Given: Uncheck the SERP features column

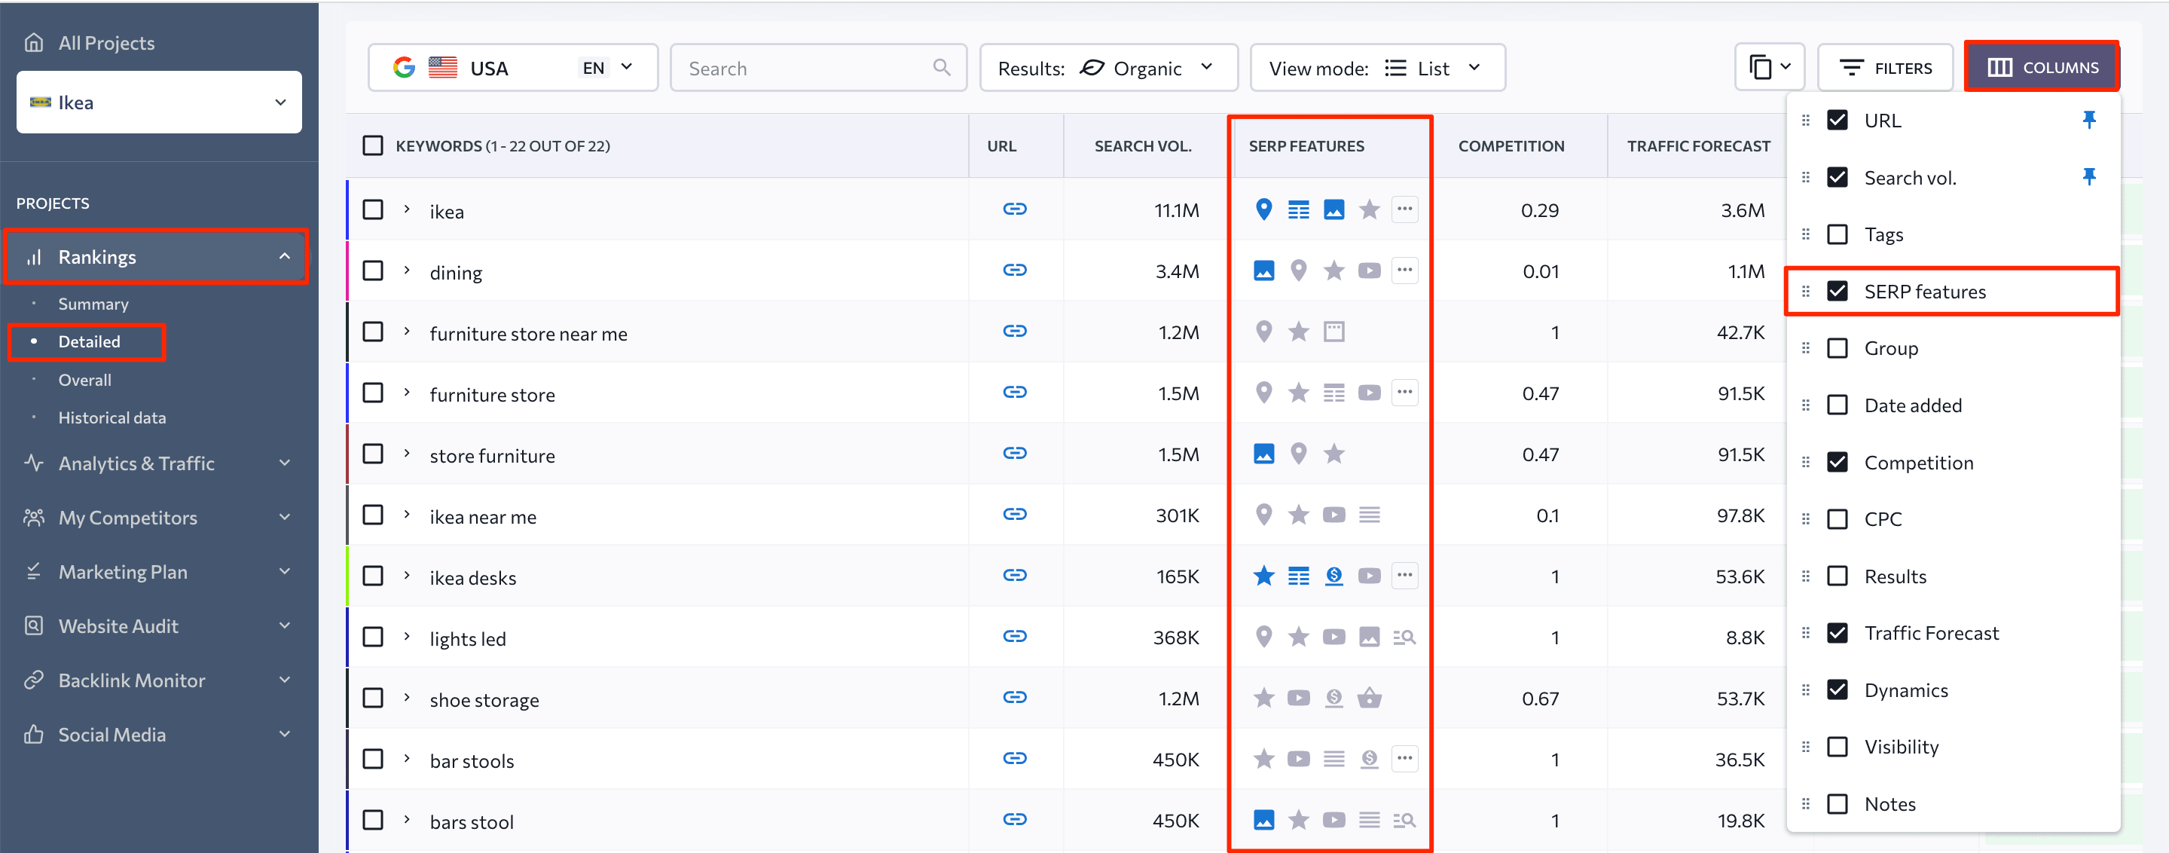Looking at the screenshot, I should coord(1838,292).
